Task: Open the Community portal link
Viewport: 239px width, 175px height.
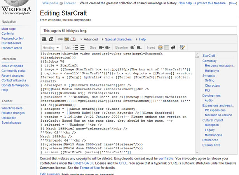Action: point(14,71)
